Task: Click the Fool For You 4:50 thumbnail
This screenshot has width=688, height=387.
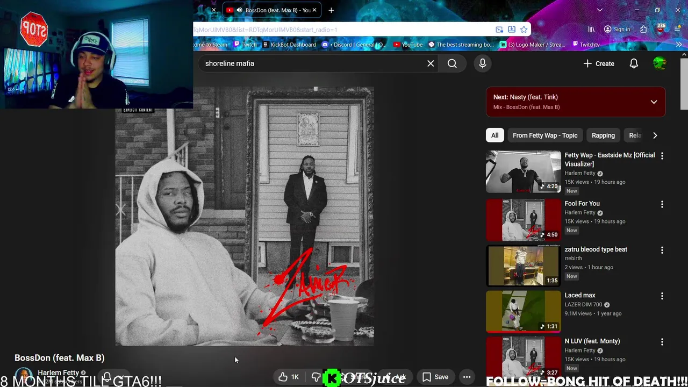Action: (524, 220)
